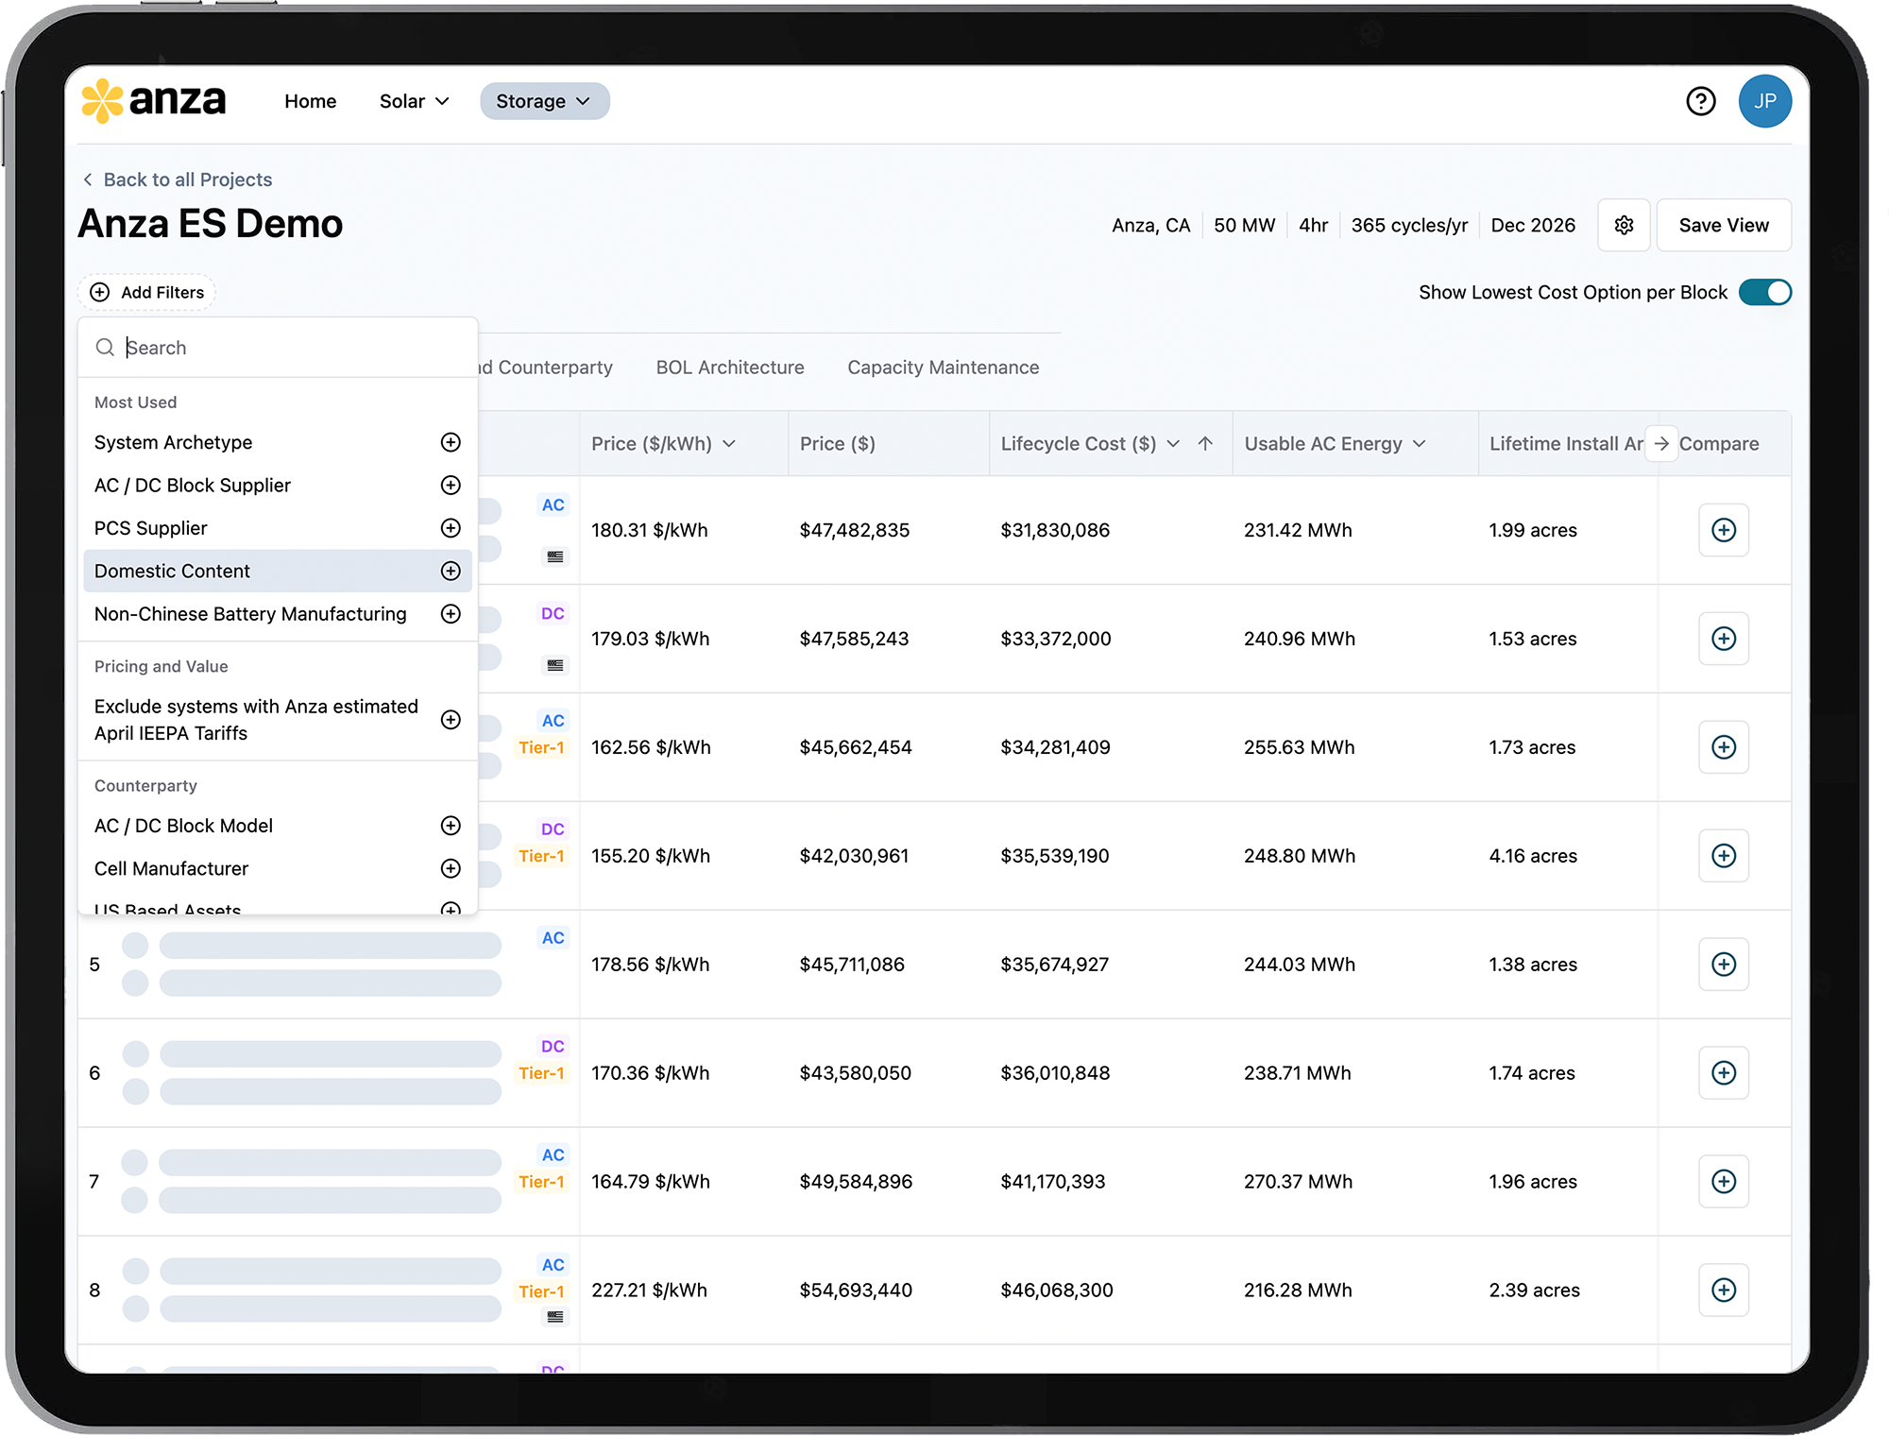Expand the Price ($/kWh) column dropdown
1889x1436 pixels.
click(729, 443)
